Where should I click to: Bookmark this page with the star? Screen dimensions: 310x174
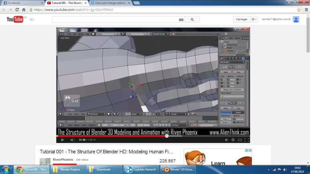(x=299, y=9)
